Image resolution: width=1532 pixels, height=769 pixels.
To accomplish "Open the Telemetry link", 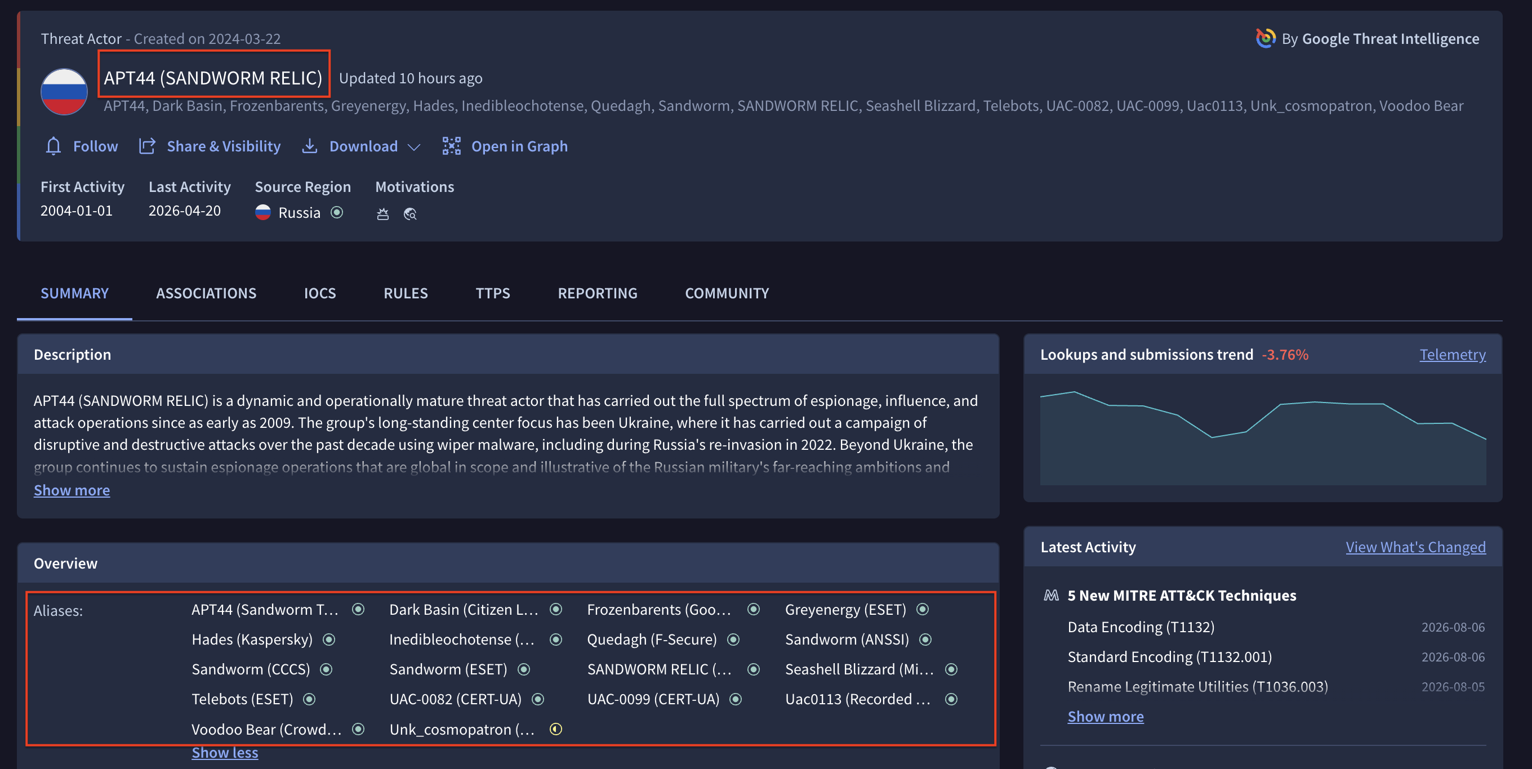I will 1453,355.
